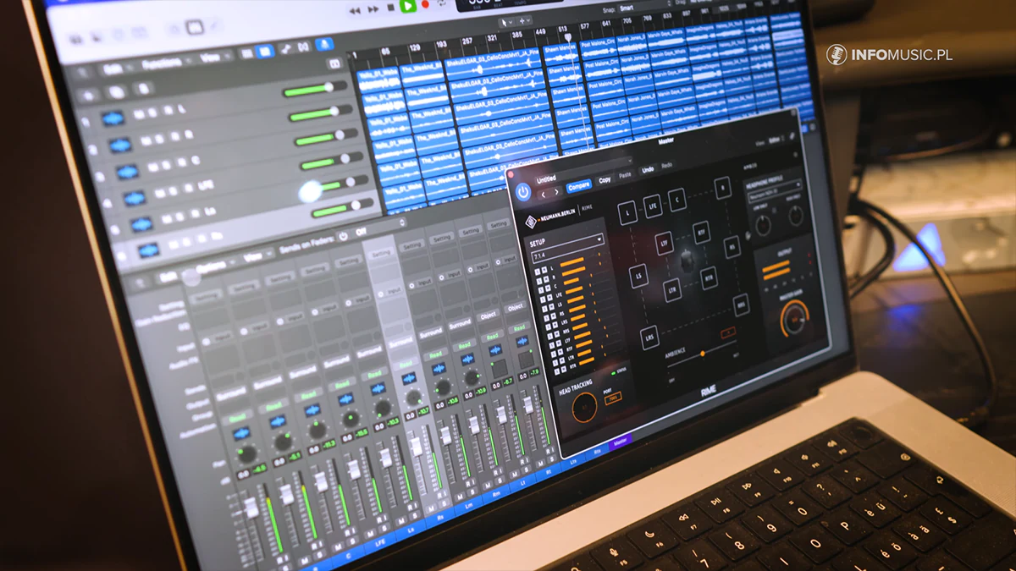Click the L track's waveform icon in track list
This screenshot has height=571, width=1016.
coord(113,118)
